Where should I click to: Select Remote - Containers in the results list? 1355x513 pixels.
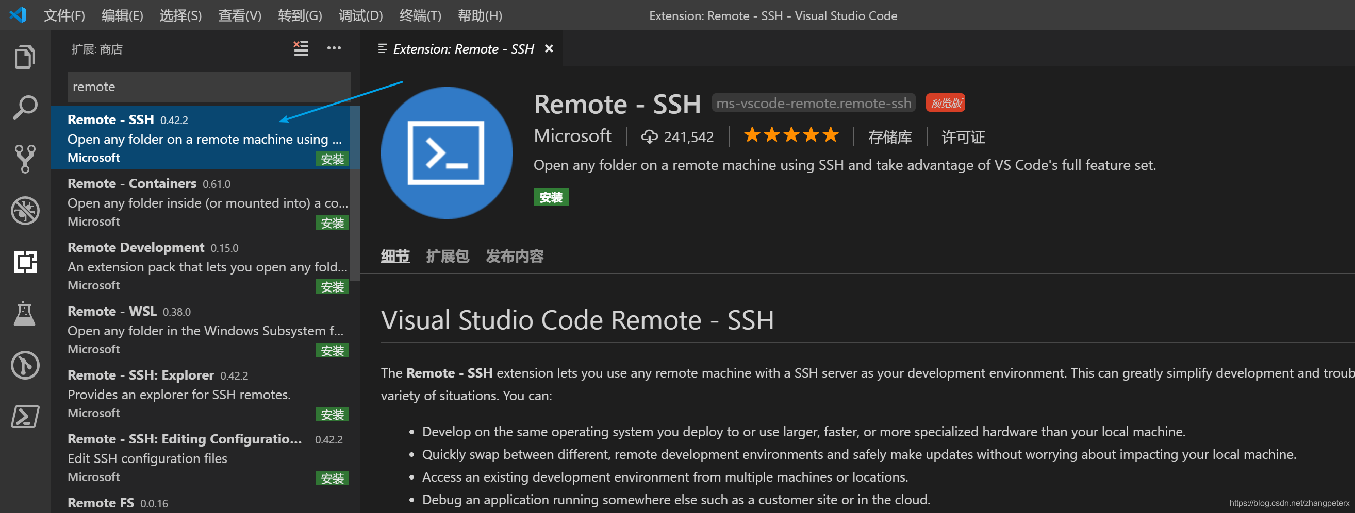[x=201, y=202]
